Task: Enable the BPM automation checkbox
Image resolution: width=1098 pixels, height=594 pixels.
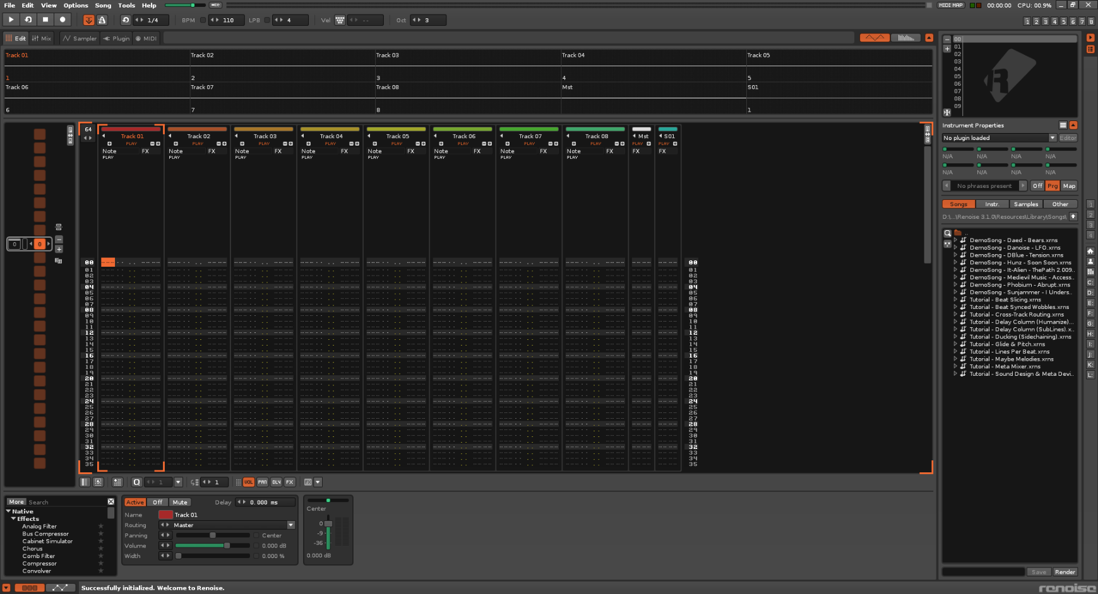Action: coord(203,20)
